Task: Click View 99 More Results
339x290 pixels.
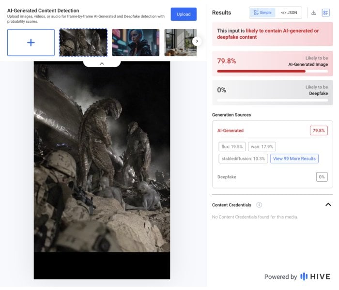Action: click(x=294, y=159)
